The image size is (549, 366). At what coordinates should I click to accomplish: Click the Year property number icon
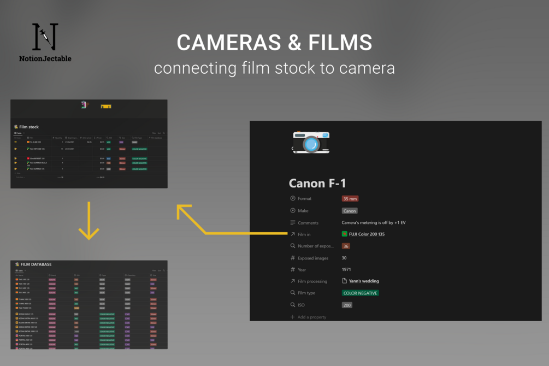pyautogui.click(x=293, y=269)
